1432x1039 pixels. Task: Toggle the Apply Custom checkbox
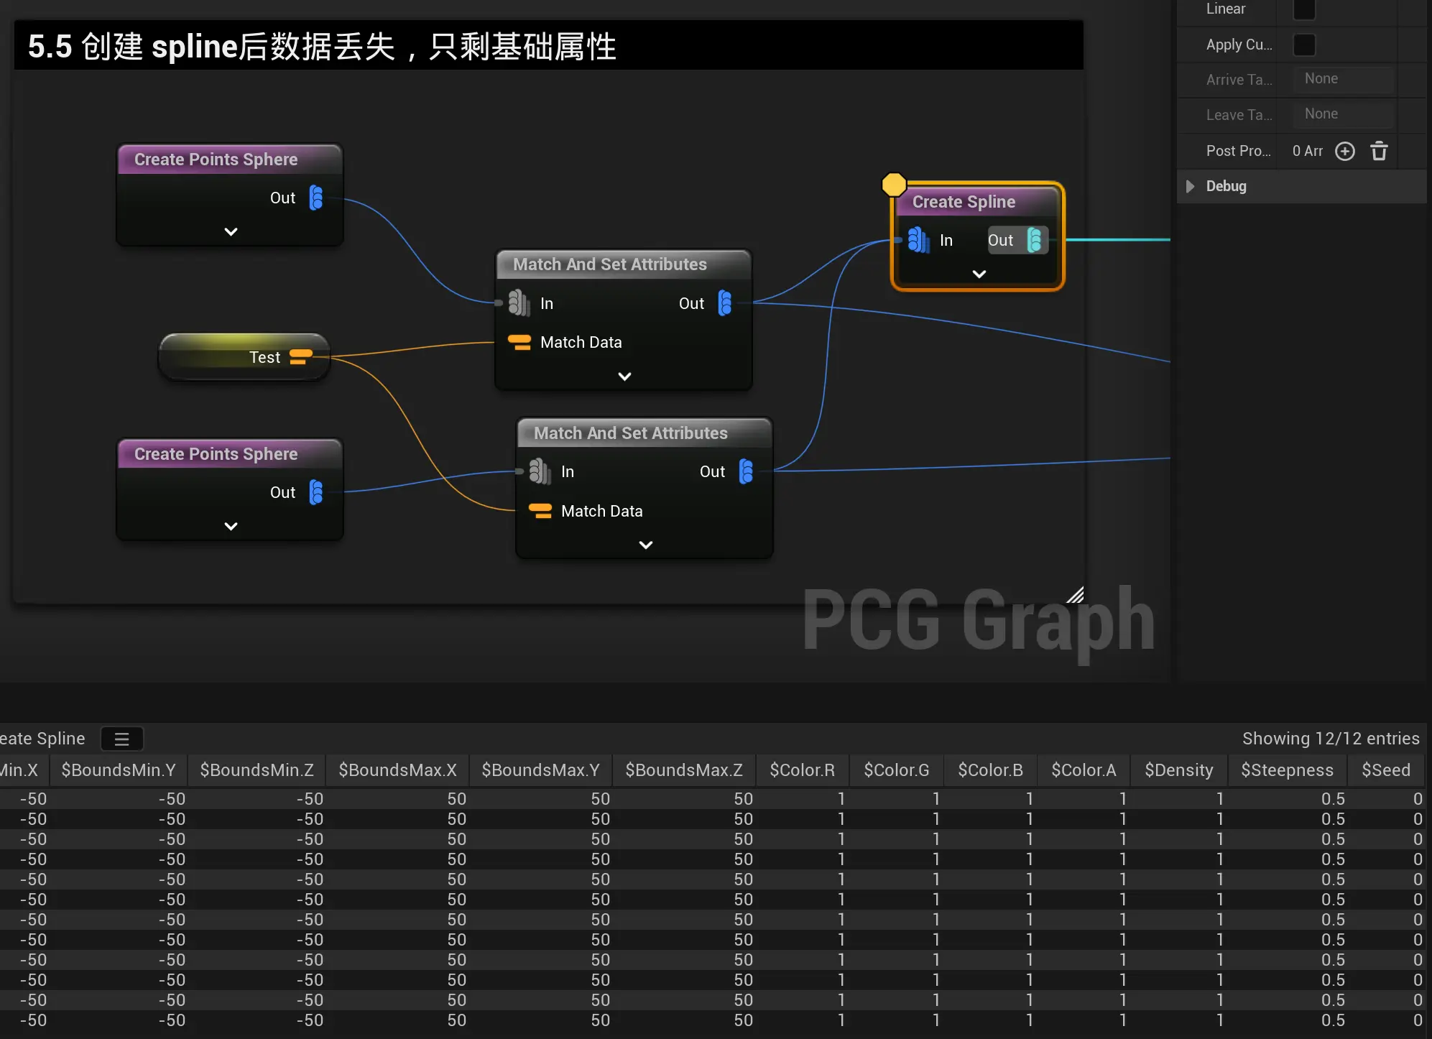coord(1304,45)
